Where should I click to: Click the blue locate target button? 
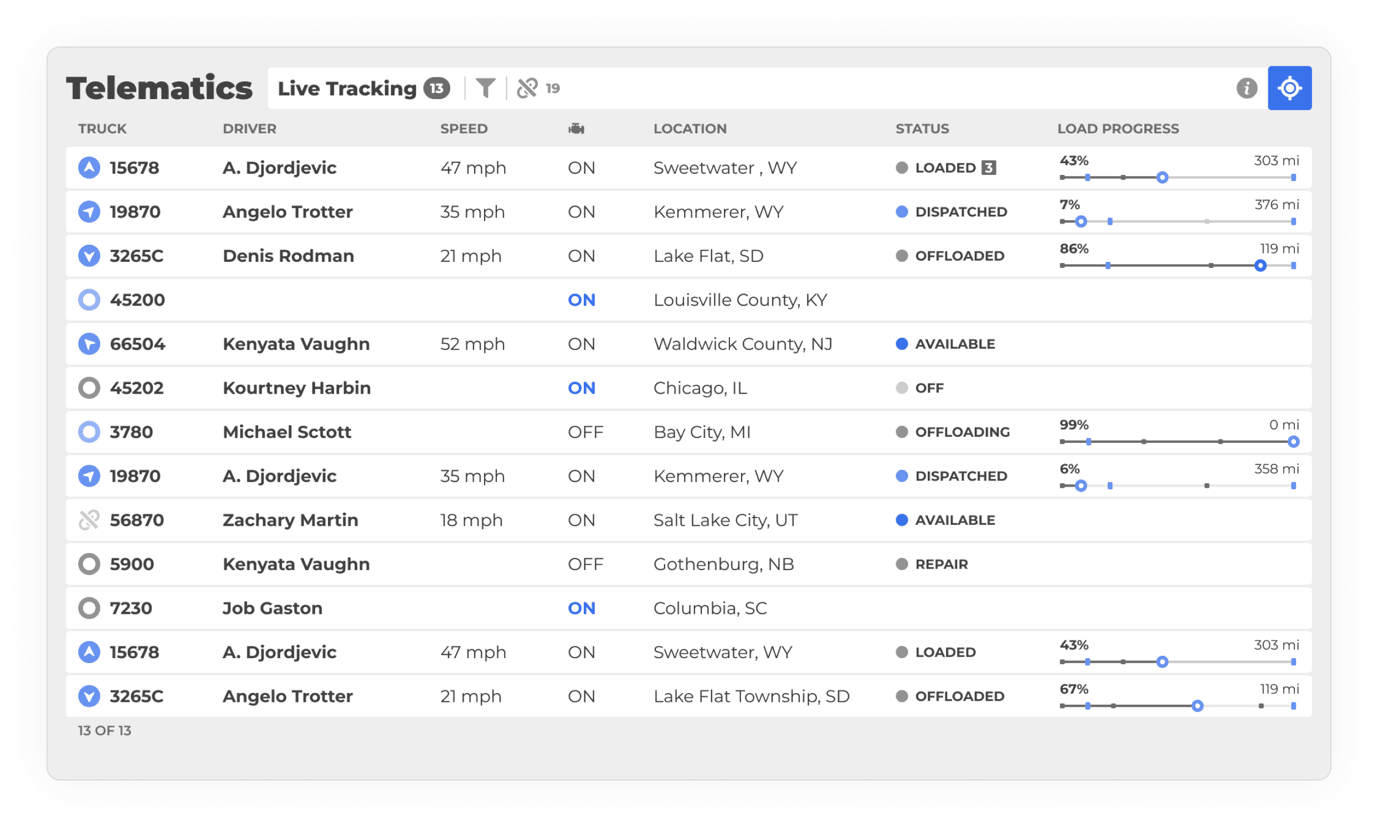tap(1289, 88)
